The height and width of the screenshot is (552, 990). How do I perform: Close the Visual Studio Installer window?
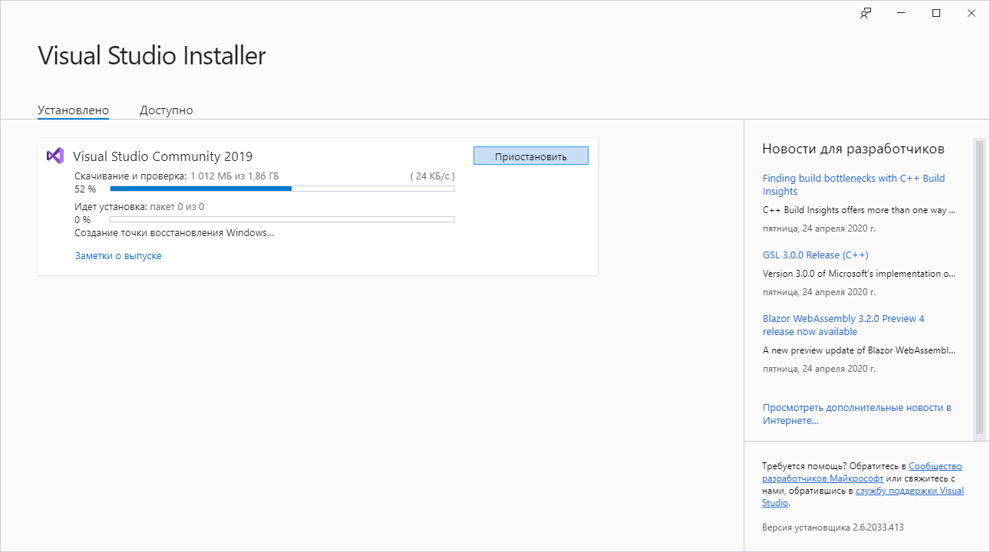(x=972, y=13)
